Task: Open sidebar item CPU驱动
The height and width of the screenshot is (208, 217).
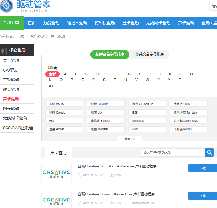Action: click(17, 70)
